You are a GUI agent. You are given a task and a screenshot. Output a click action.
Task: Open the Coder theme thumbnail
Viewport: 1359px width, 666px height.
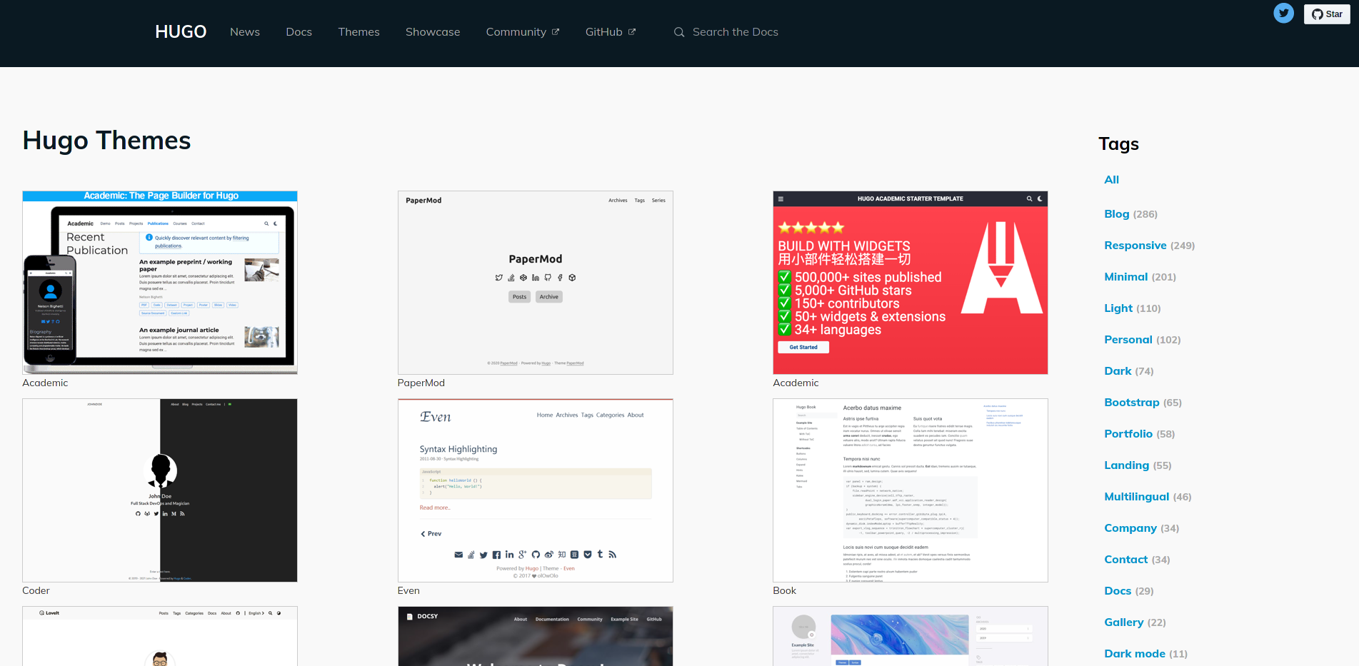160,490
